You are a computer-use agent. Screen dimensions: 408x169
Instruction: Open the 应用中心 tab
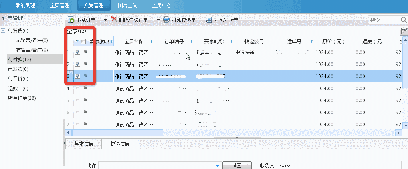tap(162, 5)
